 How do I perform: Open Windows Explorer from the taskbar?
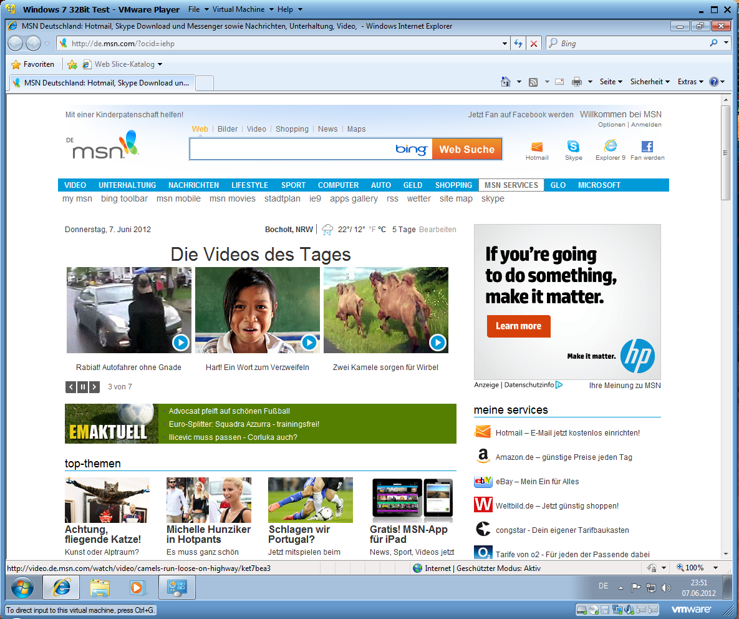click(99, 587)
